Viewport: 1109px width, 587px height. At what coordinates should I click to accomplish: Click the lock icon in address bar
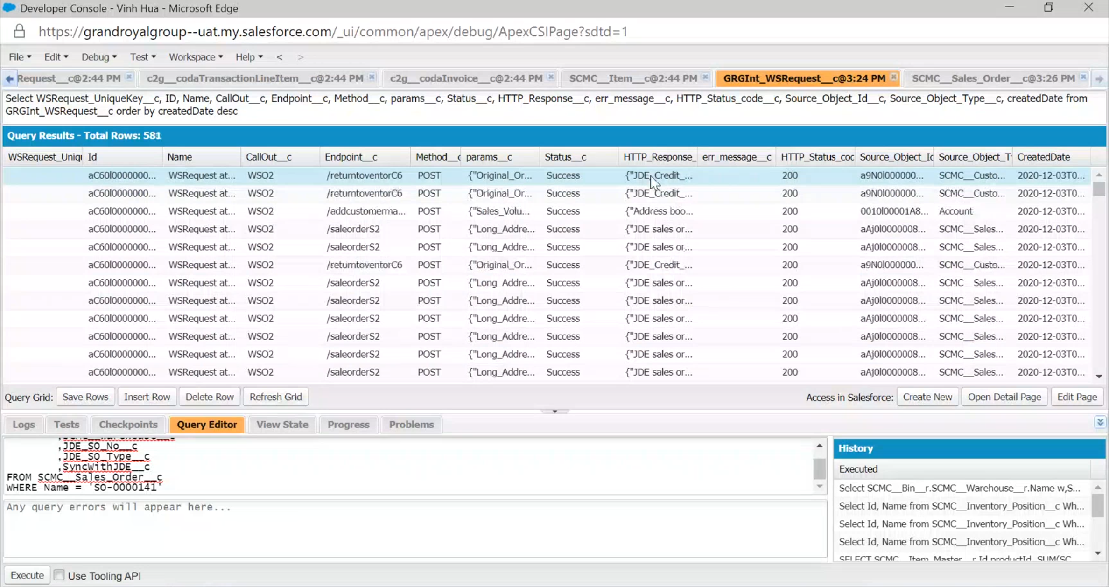pos(19,31)
